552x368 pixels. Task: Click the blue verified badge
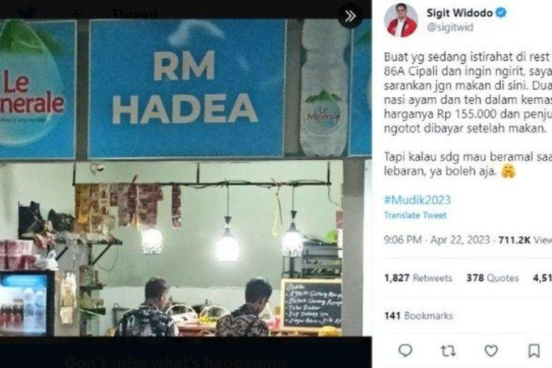click(501, 13)
